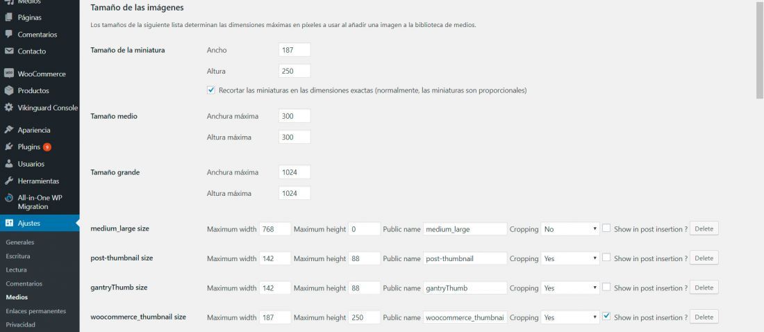Uncheck Recortar las miniaturas checkbox
Viewport: 764px width, 332px height.
coord(211,90)
